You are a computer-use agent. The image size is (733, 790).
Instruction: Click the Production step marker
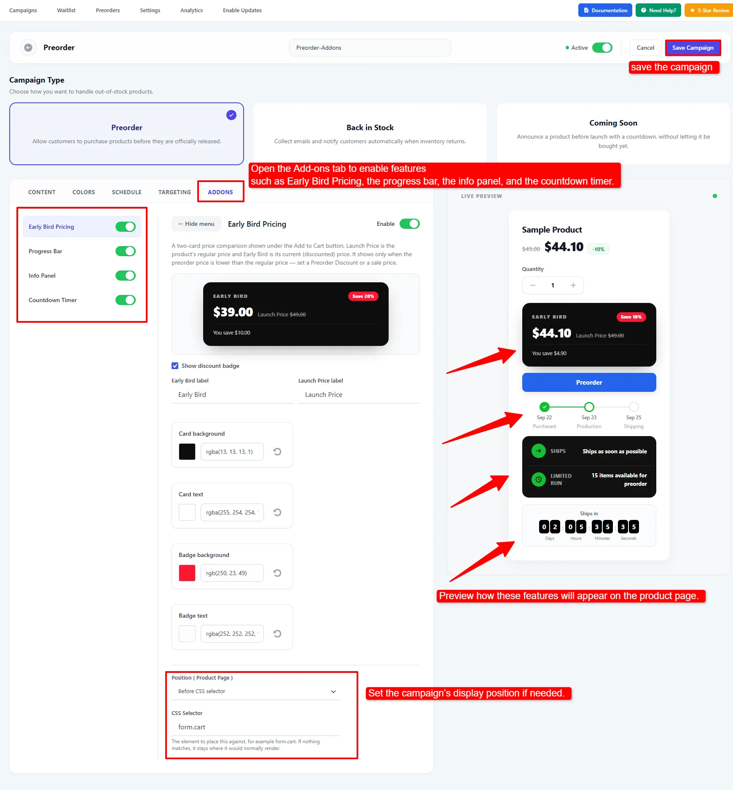(x=589, y=407)
